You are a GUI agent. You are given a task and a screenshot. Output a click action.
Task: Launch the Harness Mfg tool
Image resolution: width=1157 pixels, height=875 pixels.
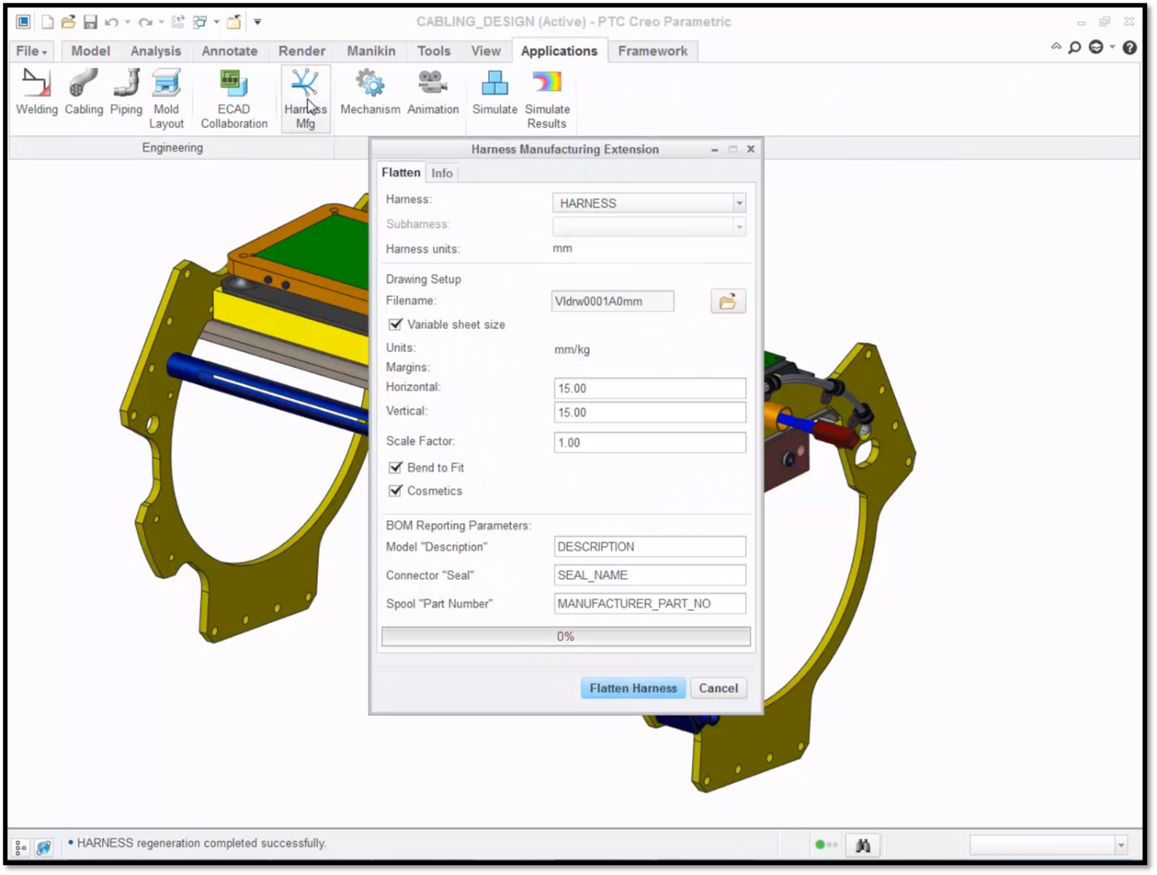pos(306,100)
